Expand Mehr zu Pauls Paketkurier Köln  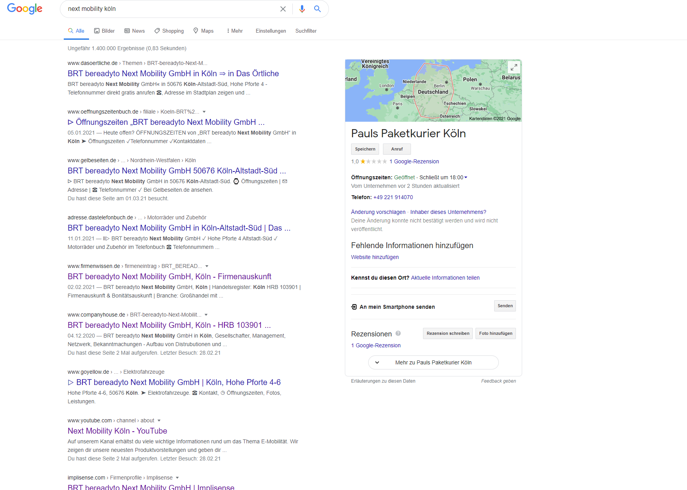pos(433,362)
